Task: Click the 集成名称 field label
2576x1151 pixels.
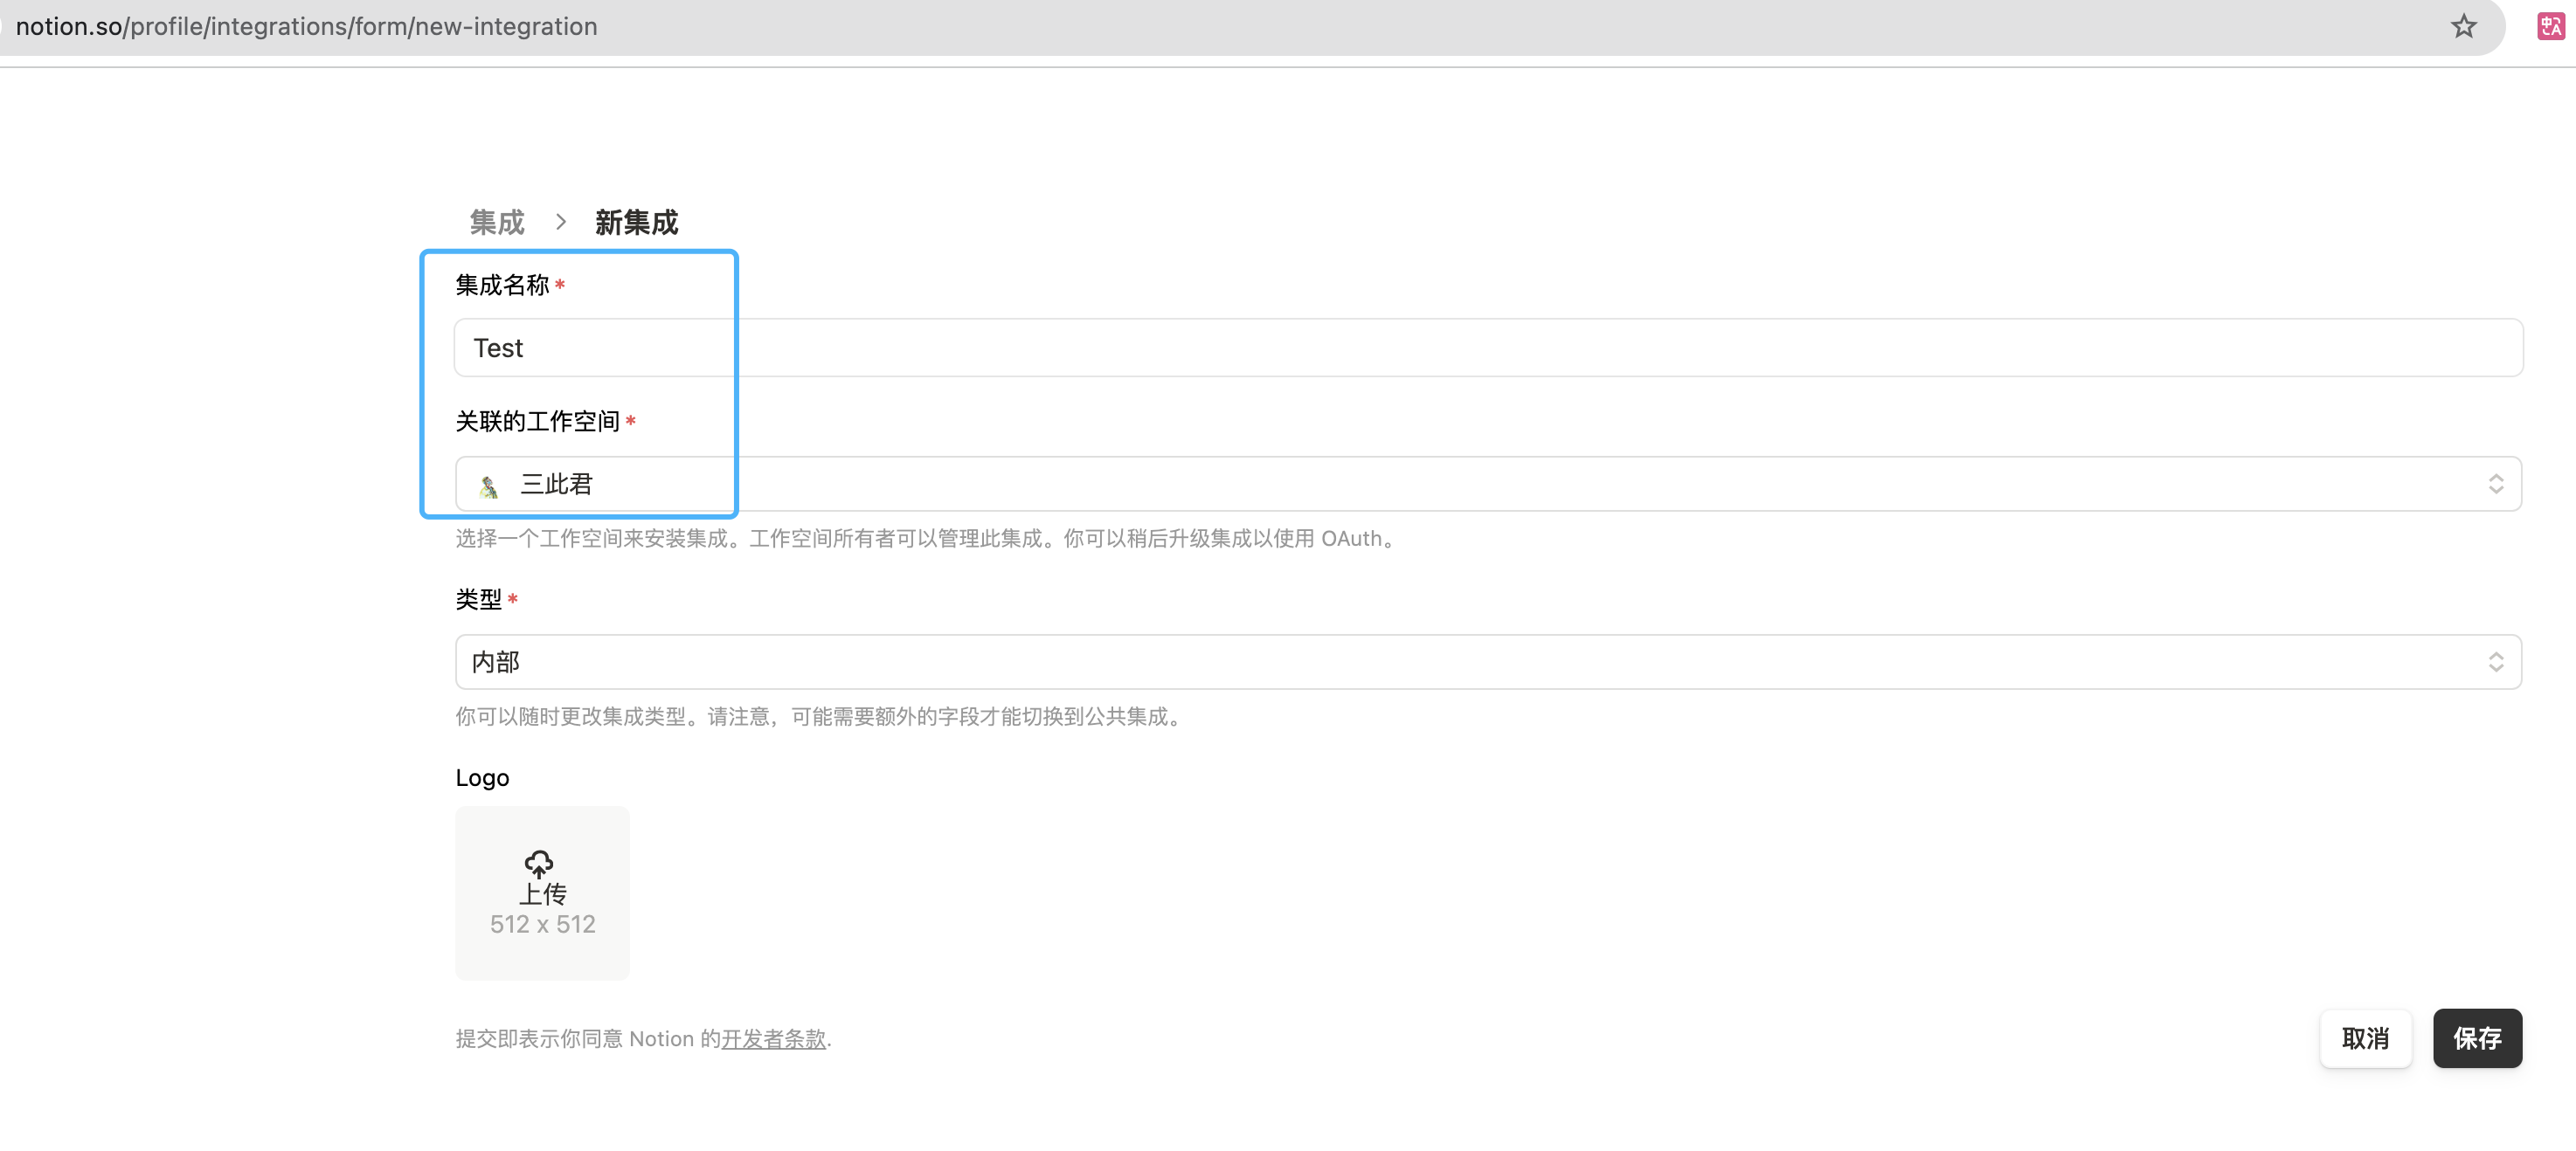Action: point(502,286)
